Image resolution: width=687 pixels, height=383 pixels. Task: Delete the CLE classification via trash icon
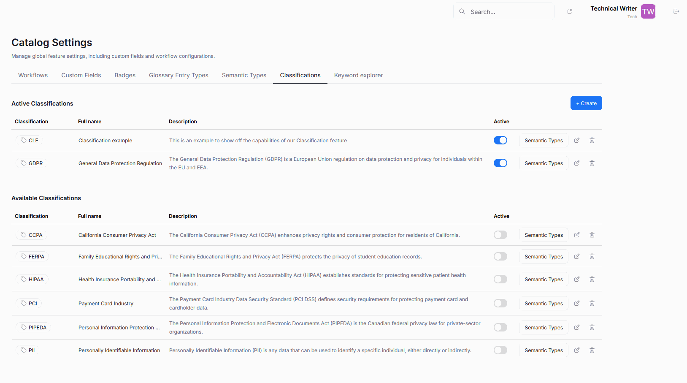click(592, 140)
